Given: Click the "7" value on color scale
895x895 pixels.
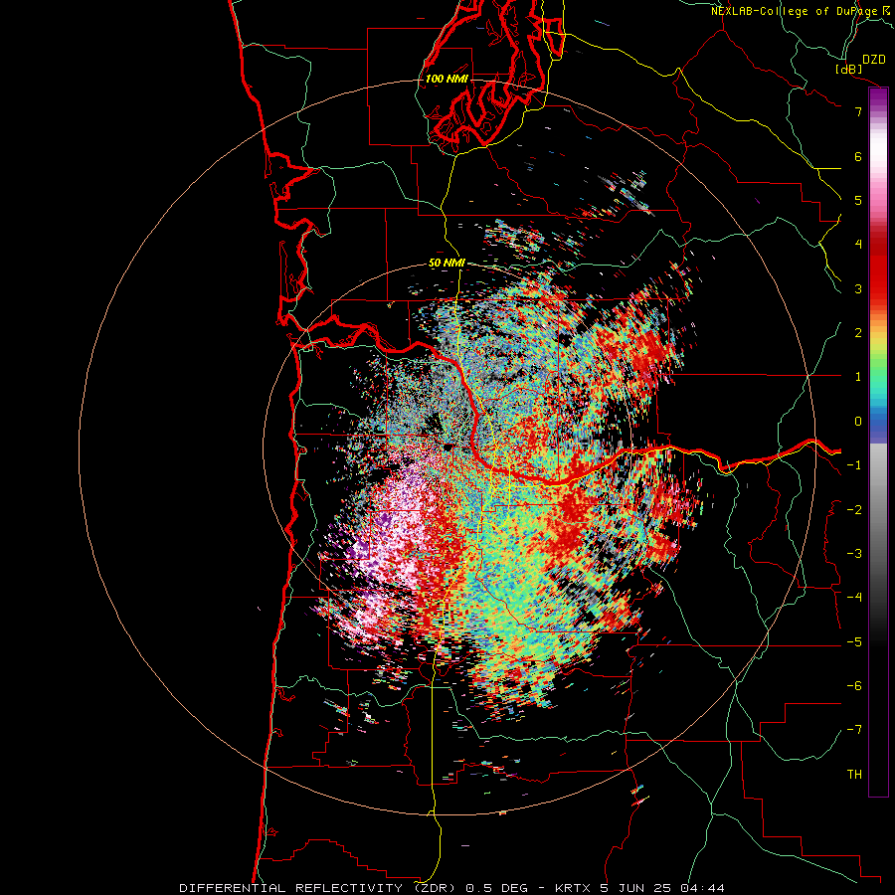Looking at the screenshot, I should click(x=858, y=111).
